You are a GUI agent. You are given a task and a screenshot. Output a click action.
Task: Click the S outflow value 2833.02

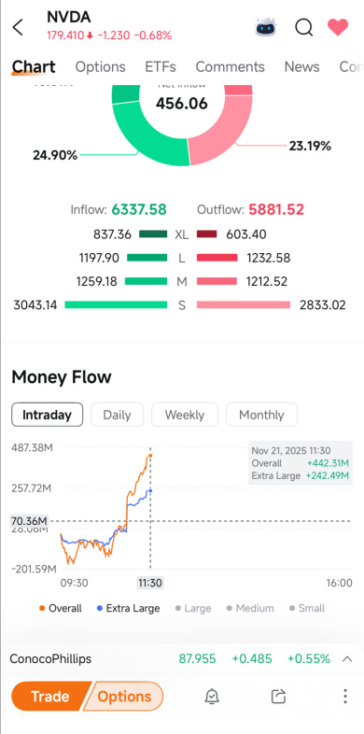[x=324, y=305]
